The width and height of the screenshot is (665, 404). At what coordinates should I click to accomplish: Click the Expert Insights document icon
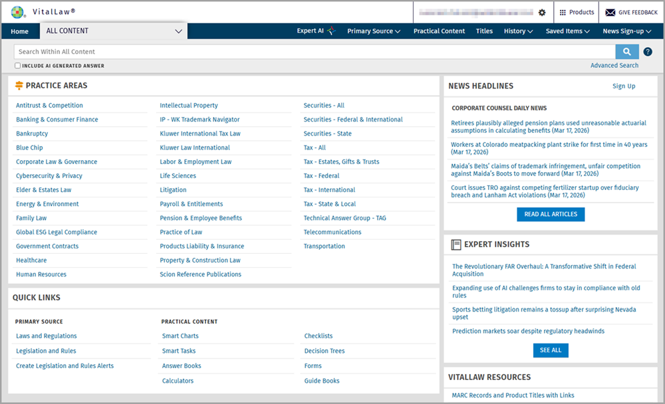tap(456, 245)
